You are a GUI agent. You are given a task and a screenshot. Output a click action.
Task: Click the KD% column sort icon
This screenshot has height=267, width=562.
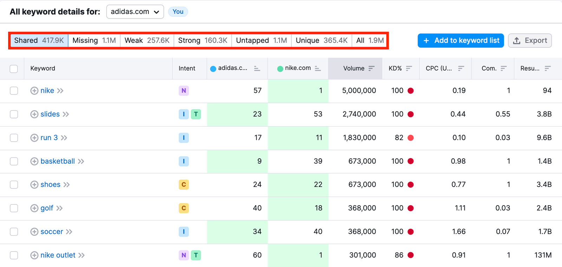(409, 69)
